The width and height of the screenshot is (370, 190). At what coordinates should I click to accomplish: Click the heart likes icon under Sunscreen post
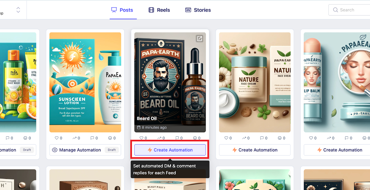point(57,138)
